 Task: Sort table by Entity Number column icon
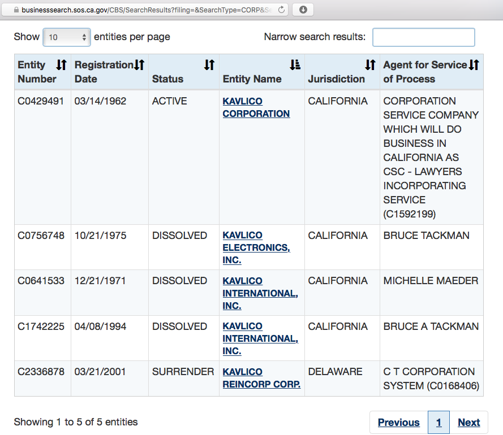(61, 66)
